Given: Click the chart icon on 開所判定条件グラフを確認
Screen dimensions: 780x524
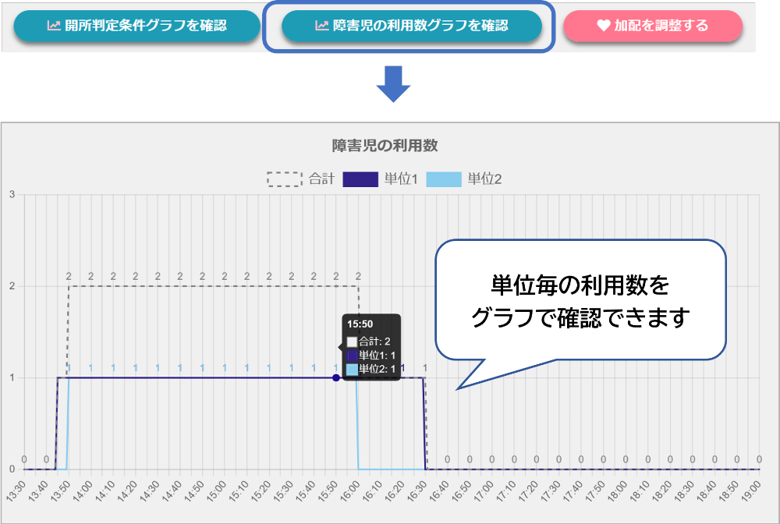Looking at the screenshot, I should (54, 26).
